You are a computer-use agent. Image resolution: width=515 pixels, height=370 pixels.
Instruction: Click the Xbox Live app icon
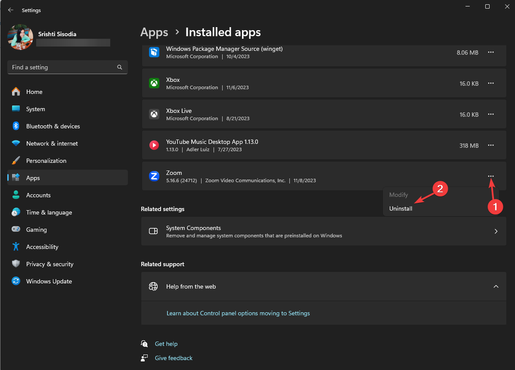click(x=154, y=114)
